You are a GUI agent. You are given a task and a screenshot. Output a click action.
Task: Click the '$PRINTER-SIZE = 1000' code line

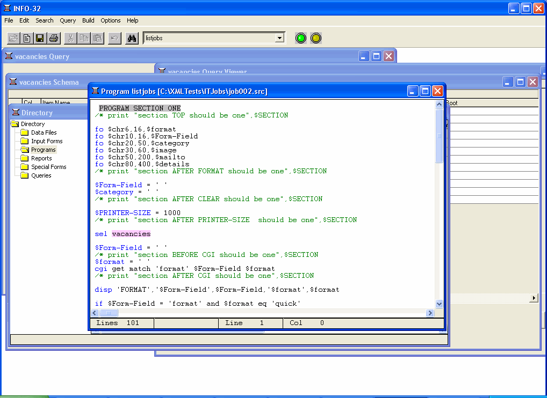[x=138, y=213]
